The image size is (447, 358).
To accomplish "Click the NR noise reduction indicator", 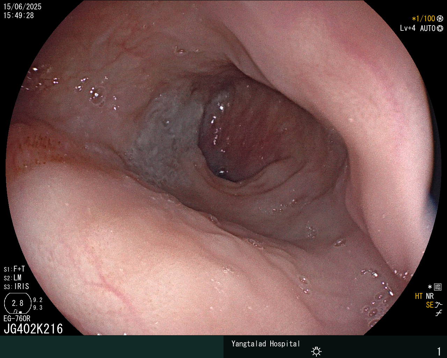I will pyautogui.click(x=430, y=296).
